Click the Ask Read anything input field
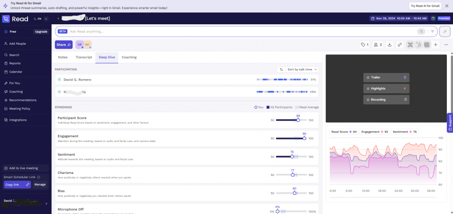 click(x=239, y=31)
